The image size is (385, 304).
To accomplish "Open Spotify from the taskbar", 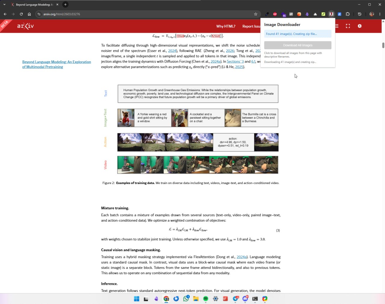I will pyautogui.click(x=206, y=299).
